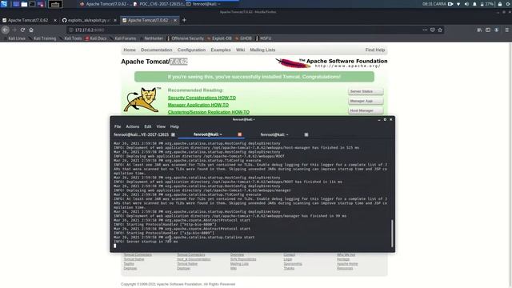Screen dimensions: 512x288
Task: Click the volume icon in system tray
Action: 466,4
